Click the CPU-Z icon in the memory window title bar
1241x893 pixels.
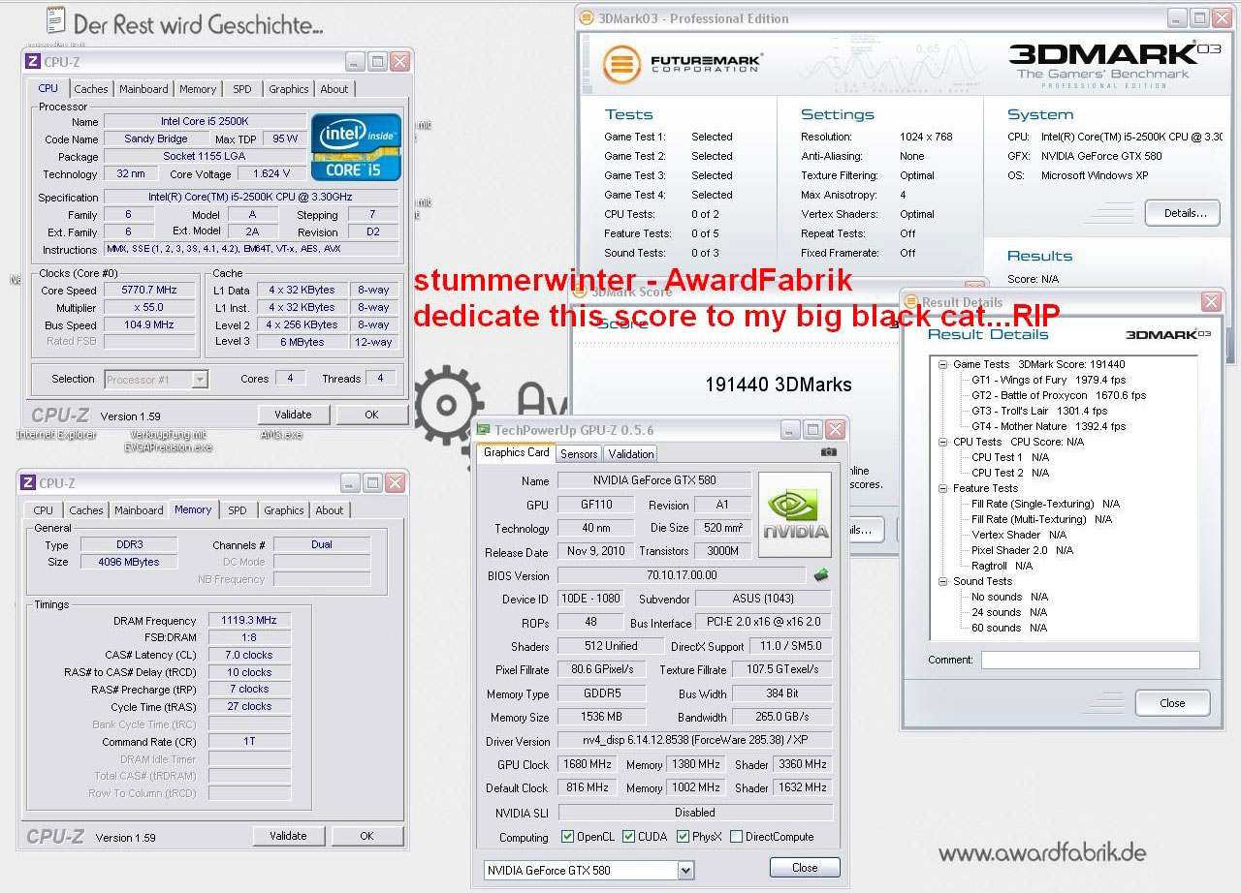pos(28,482)
